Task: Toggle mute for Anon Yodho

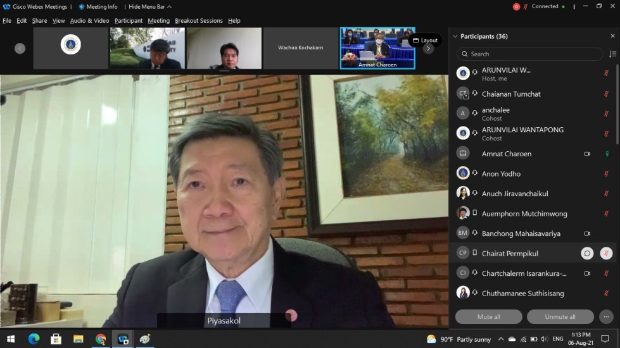Action: tap(606, 174)
